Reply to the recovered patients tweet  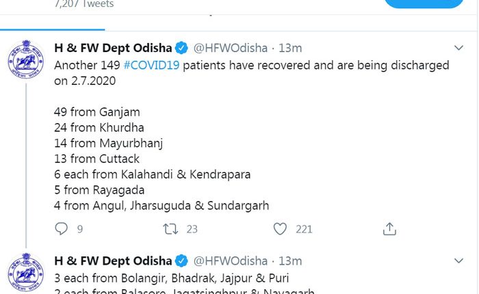point(62,228)
